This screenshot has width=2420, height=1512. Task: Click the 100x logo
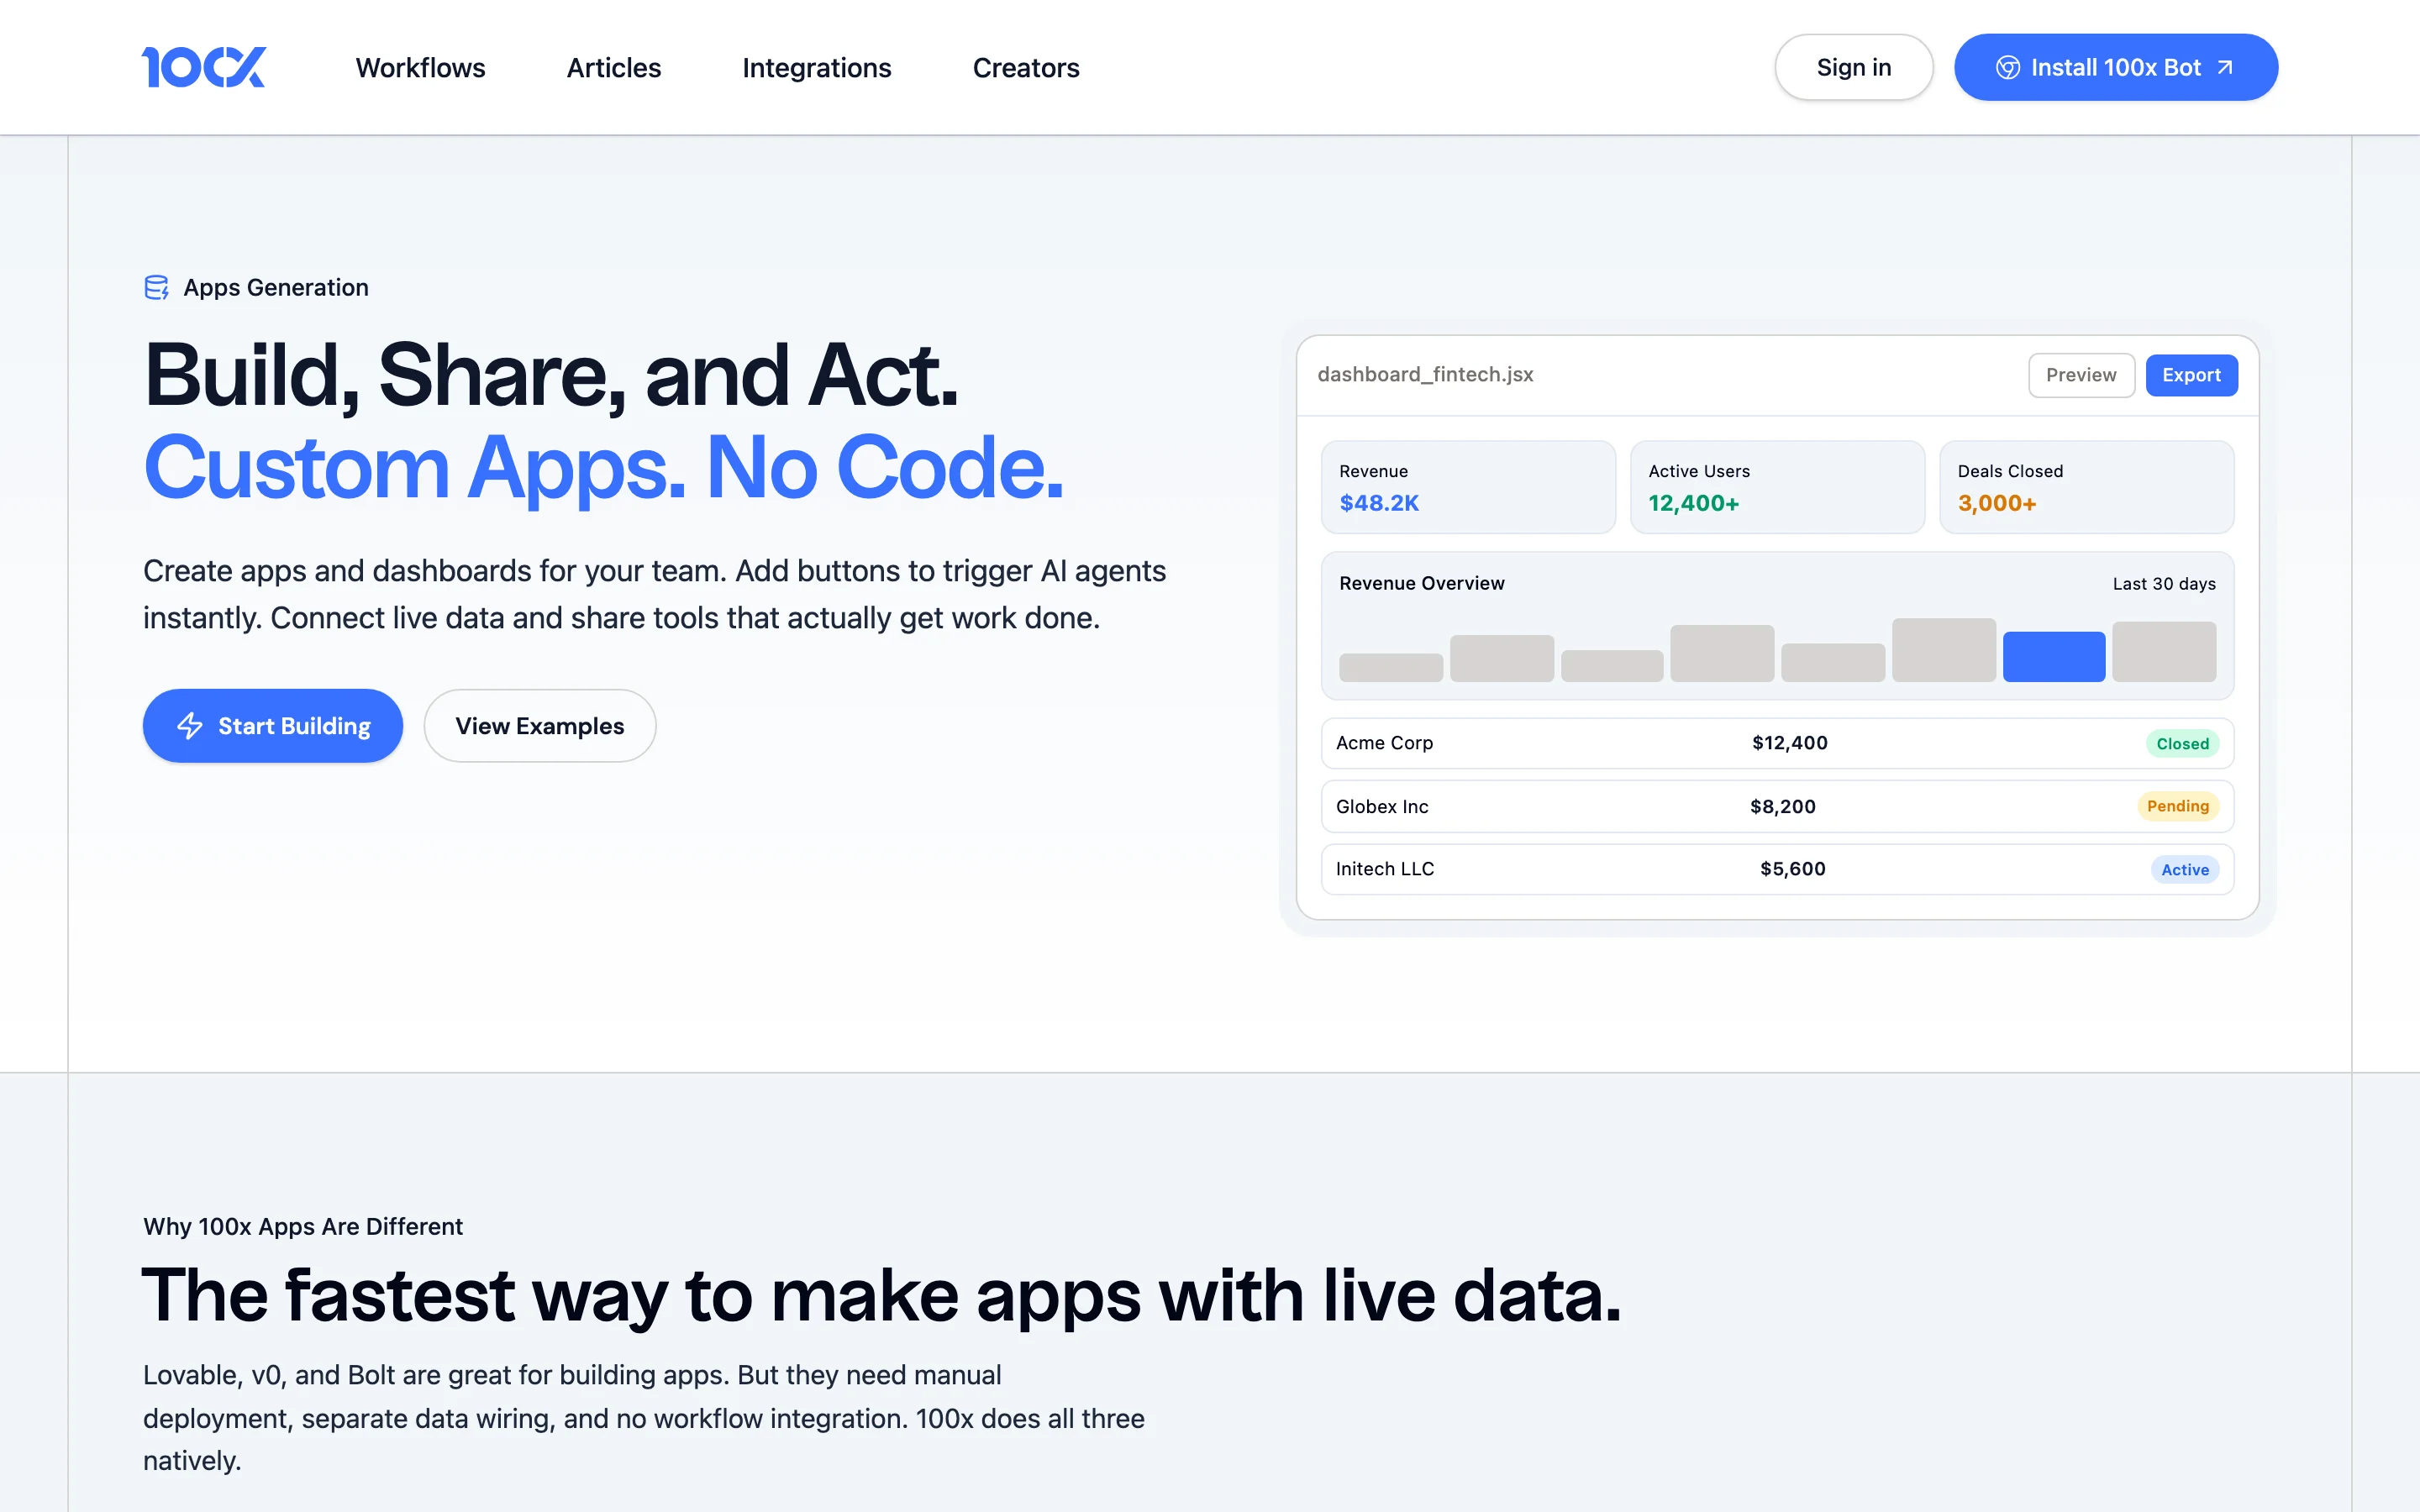204,67
